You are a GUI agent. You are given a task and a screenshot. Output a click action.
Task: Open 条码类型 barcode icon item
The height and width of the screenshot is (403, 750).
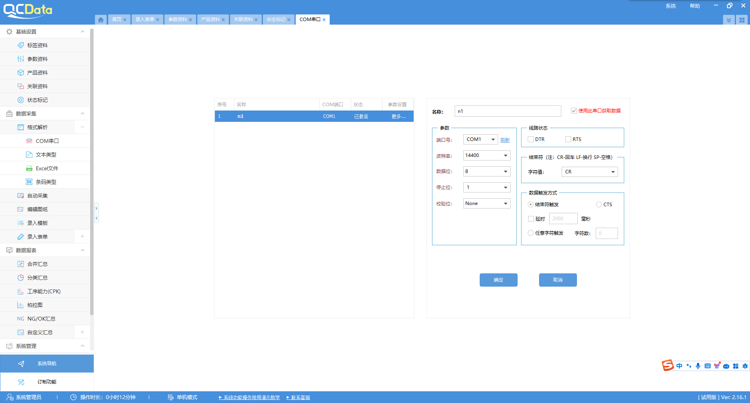pyautogui.click(x=29, y=182)
